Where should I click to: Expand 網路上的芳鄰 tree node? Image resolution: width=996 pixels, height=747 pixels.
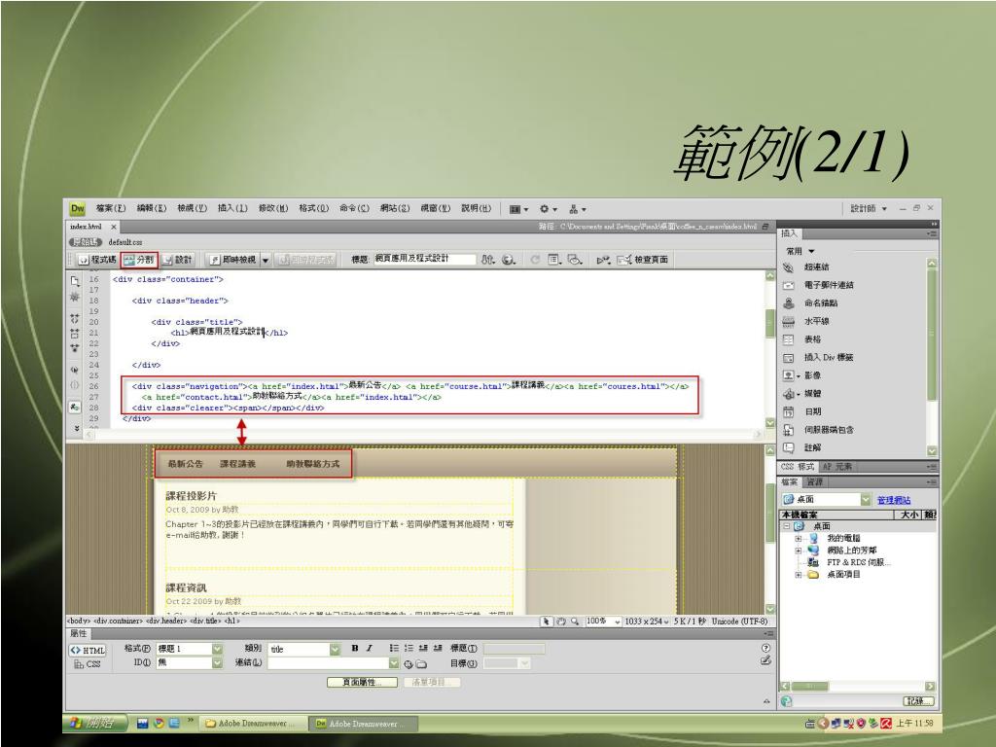[799, 551]
